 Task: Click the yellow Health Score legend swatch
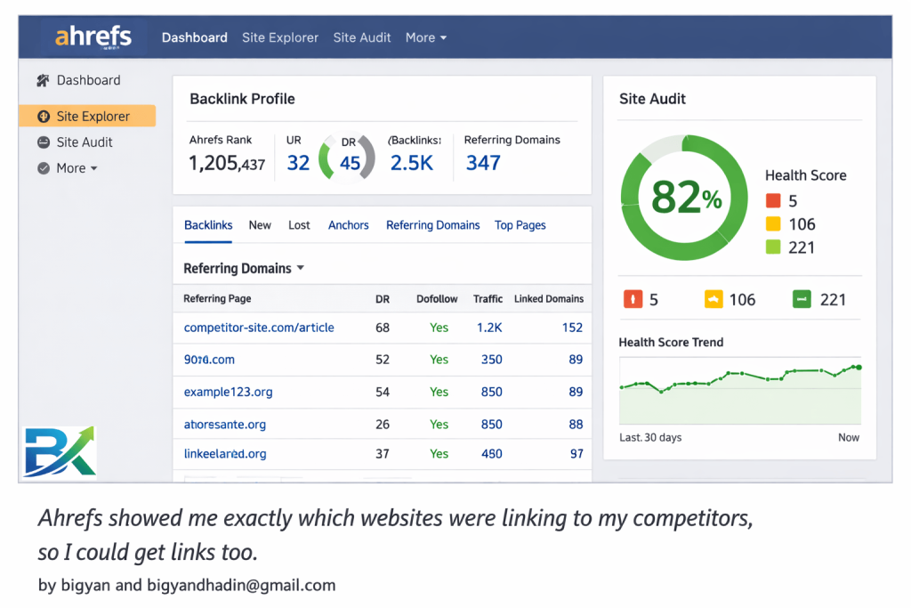[x=773, y=223]
